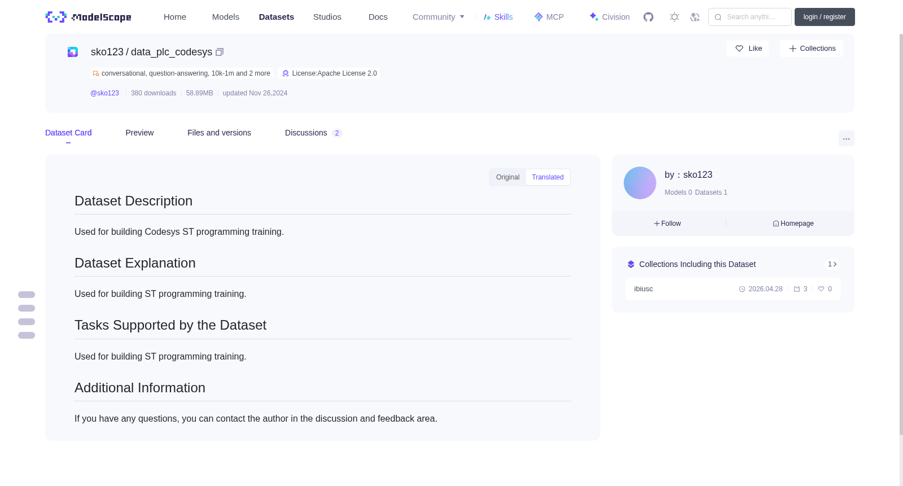Open the author's Homepage link
903x486 pixels.
click(793, 224)
